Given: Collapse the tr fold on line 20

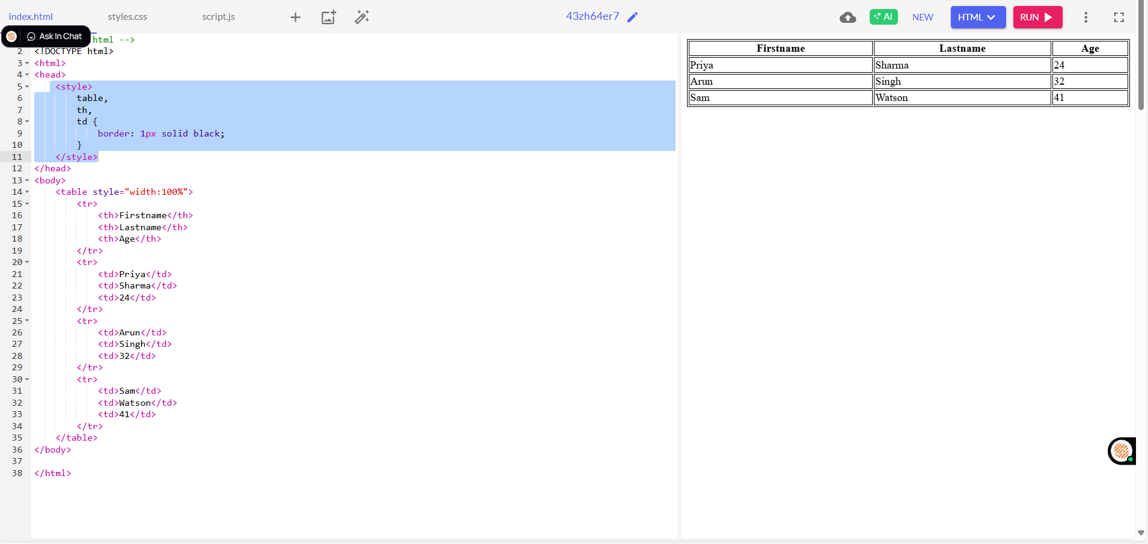Looking at the screenshot, I should tap(27, 263).
